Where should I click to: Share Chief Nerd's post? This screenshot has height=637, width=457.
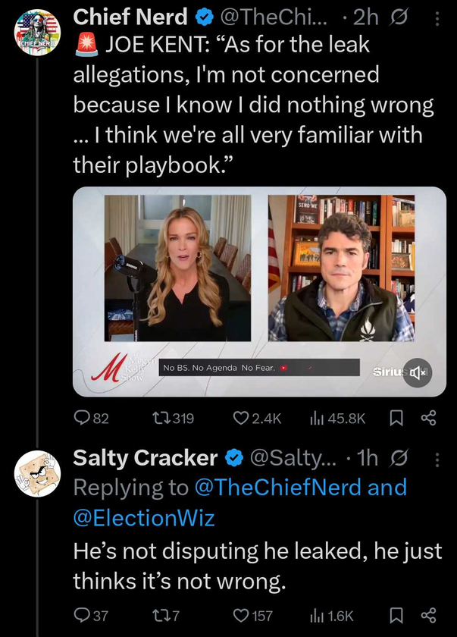click(x=428, y=418)
